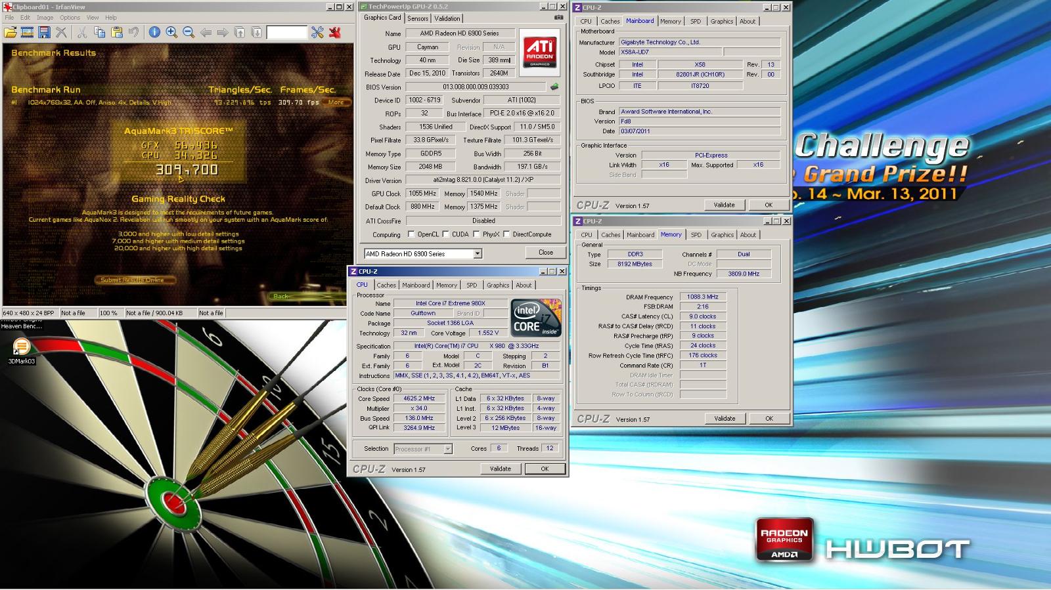This screenshot has width=1051, height=590.
Task: Click Validate in CPU-Z Memory window
Action: (725, 418)
